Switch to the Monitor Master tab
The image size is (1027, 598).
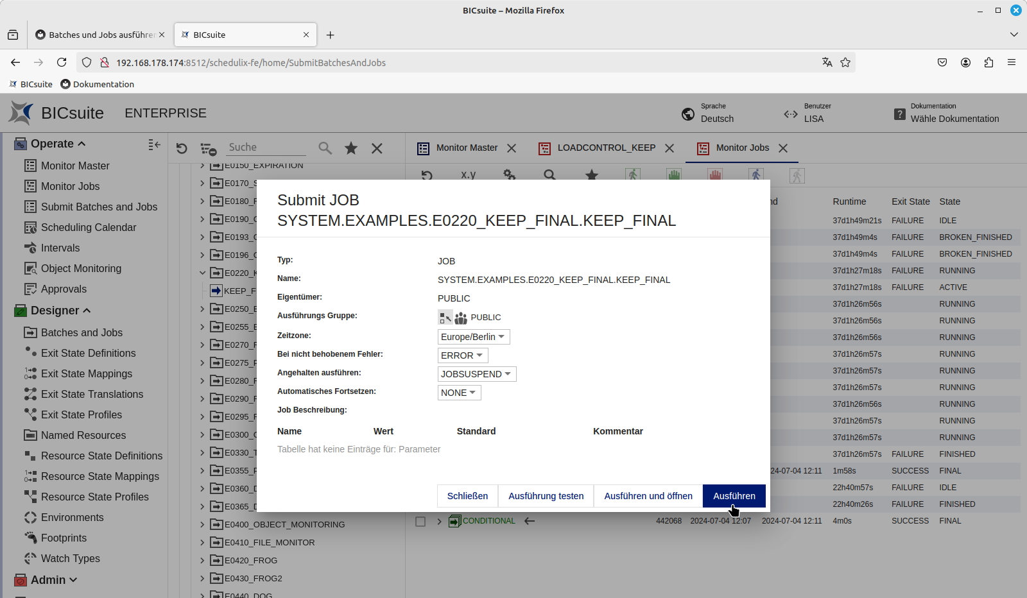coord(466,148)
